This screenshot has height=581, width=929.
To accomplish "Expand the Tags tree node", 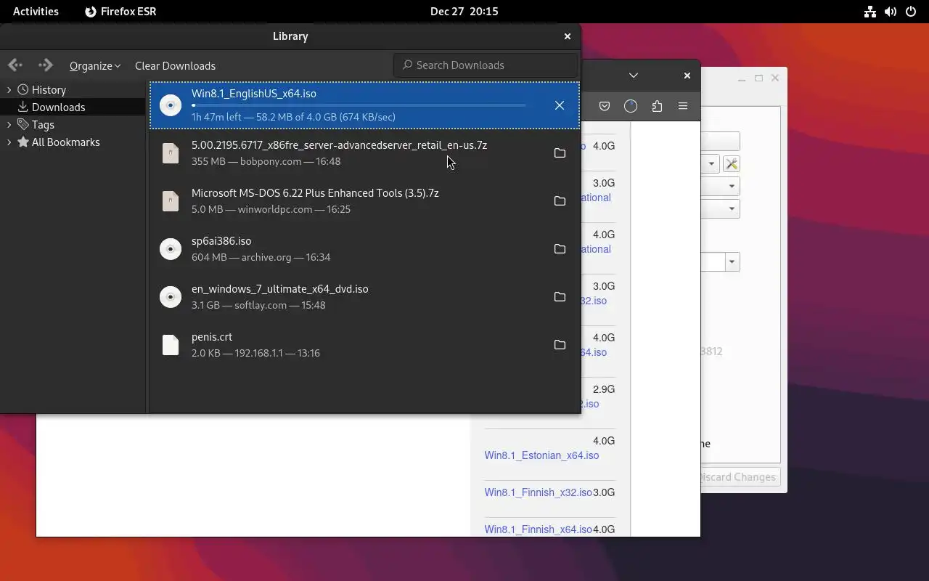I will pos(9,125).
